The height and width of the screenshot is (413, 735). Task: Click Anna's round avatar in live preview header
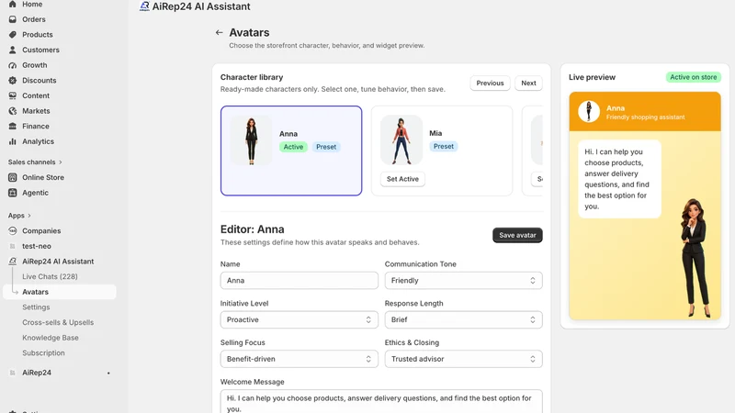click(589, 111)
